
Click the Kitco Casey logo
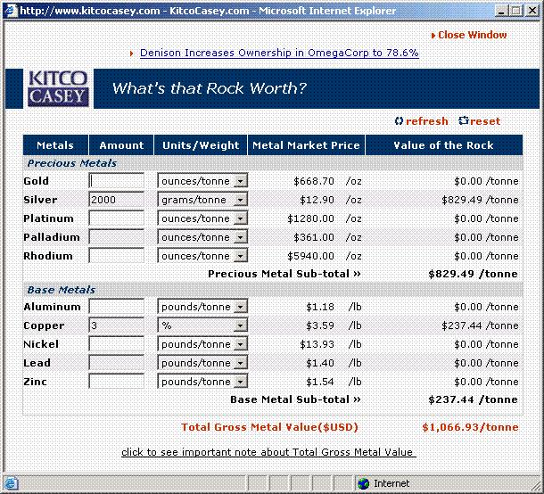coord(57,87)
